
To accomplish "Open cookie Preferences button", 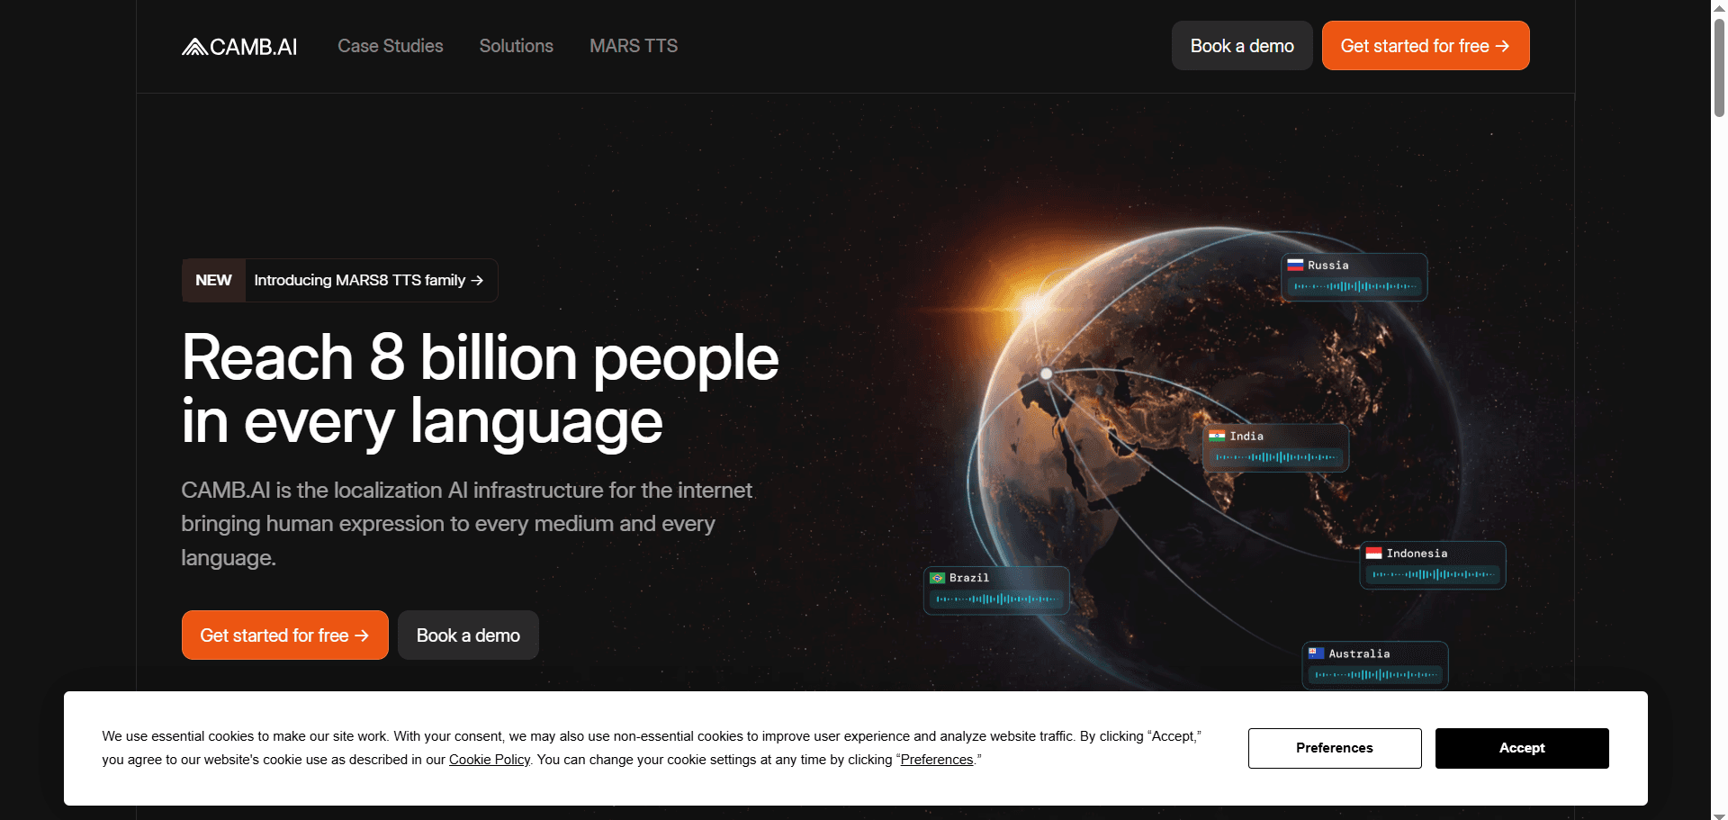I will (x=1334, y=748).
